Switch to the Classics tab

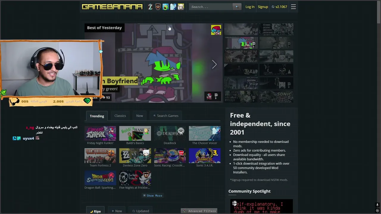(120, 116)
